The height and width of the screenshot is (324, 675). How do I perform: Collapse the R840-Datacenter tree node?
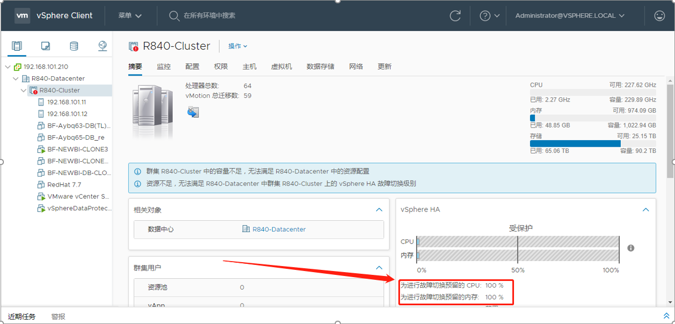pyautogui.click(x=15, y=78)
